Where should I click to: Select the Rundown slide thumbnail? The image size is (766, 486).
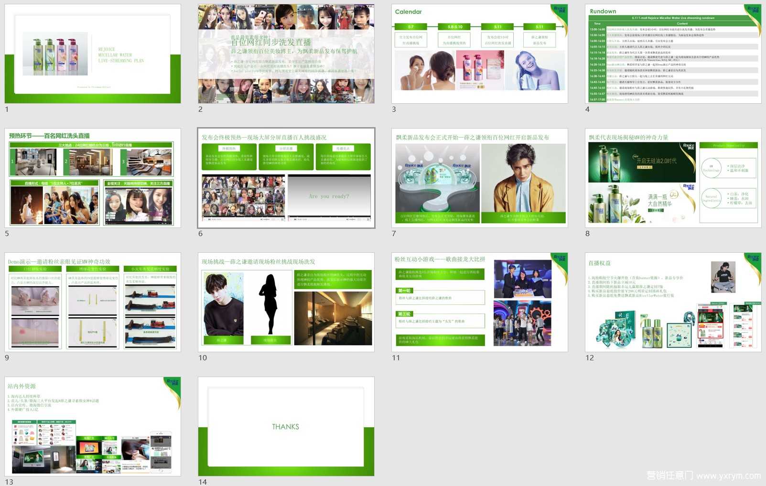point(673,54)
